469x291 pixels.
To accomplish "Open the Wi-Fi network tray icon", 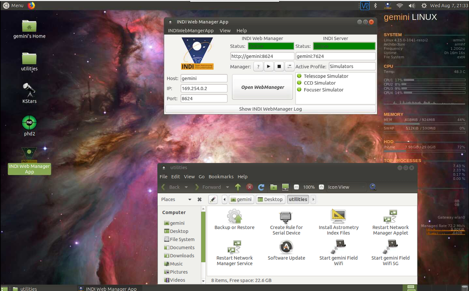I will [400, 5].
